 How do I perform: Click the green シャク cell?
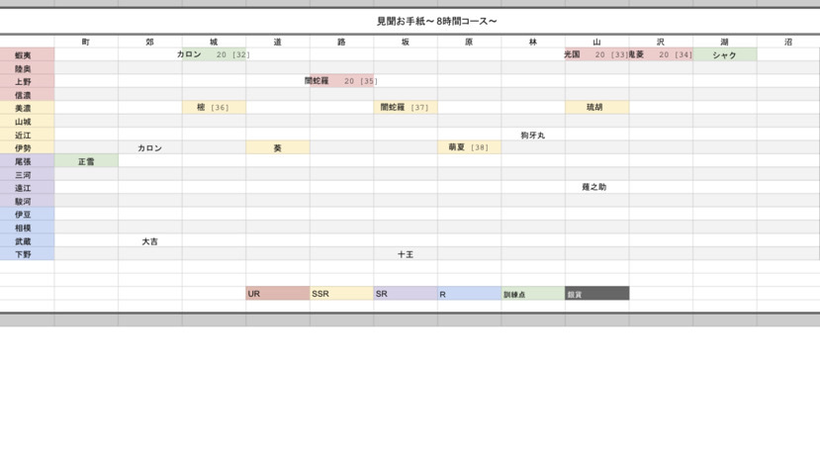coord(724,54)
